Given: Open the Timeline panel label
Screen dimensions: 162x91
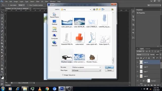Looking at the screenshot, I should pyautogui.click(x=8, y=85).
